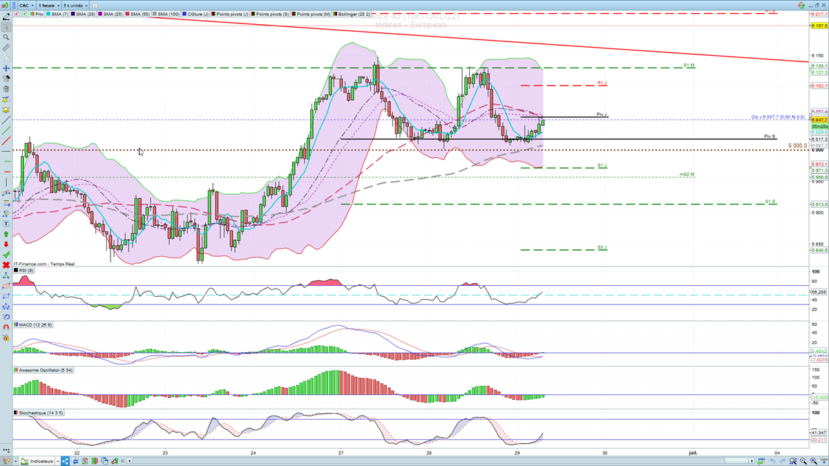Click the S3 J support label
Viewport: 829px width, 466px height.
602,247
